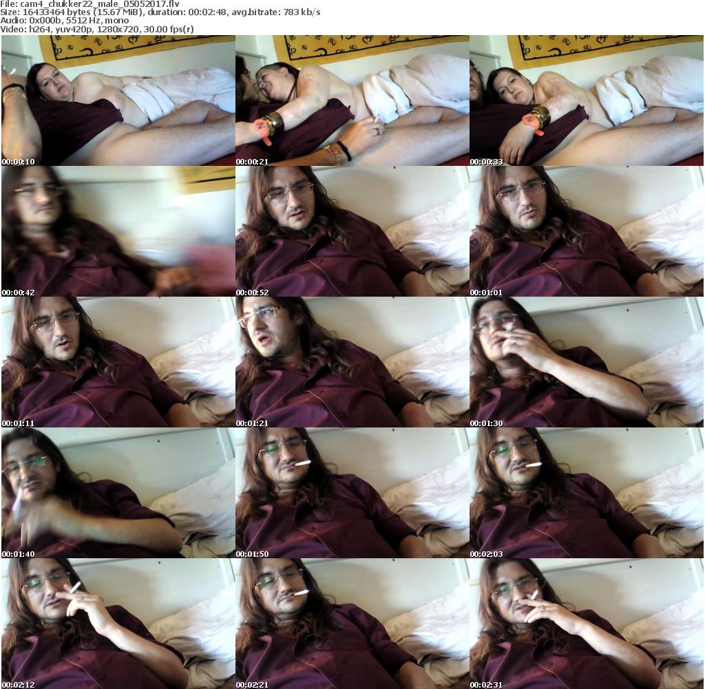Click the thumbnail marked 00:02:21

click(x=352, y=624)
